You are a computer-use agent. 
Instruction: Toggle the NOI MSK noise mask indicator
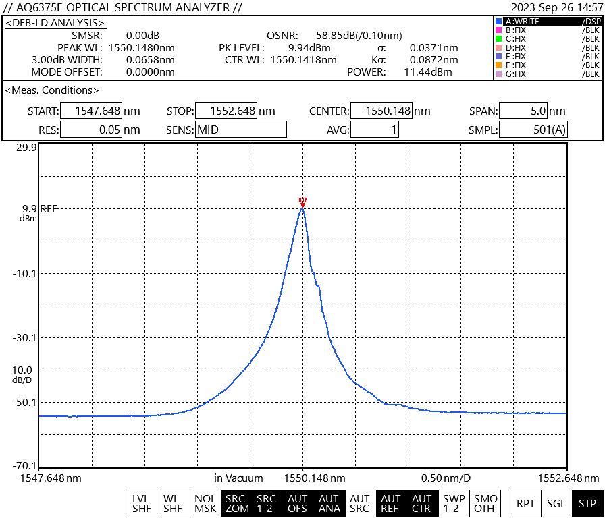[x=205, y=504]
